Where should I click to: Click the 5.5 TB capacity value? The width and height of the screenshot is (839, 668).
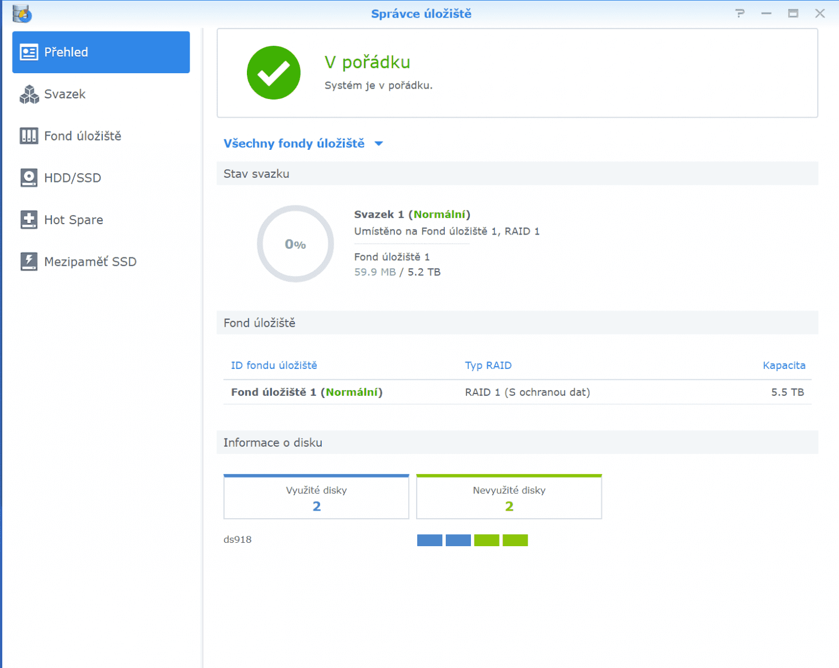pos(787,392)
